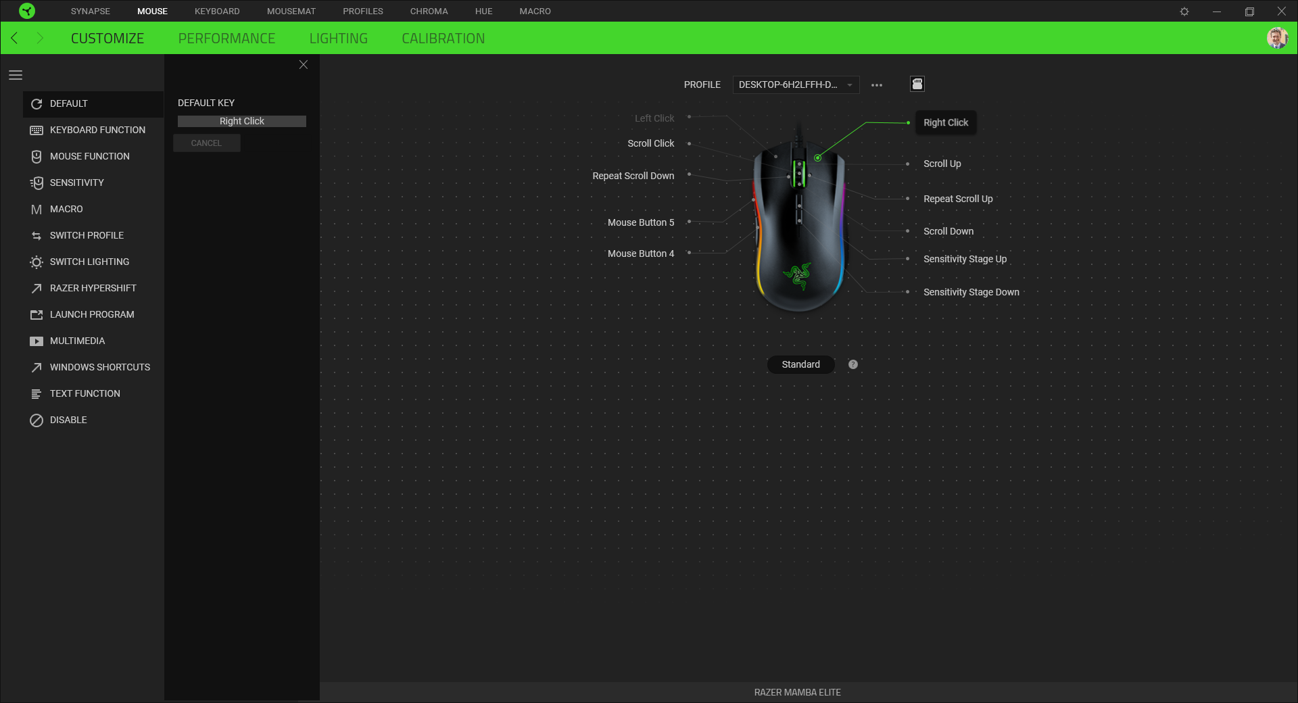This screenshot has width=1298, height=703.
Task: Open the Chroma tab
Action: 429,11
